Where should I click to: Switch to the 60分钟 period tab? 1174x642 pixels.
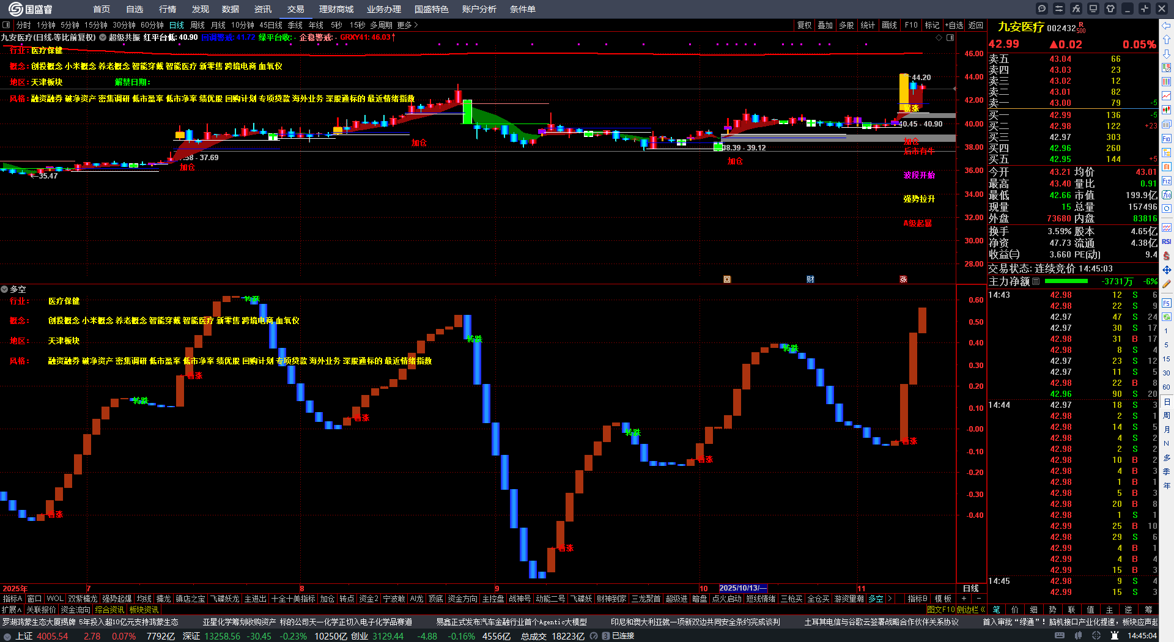152,25
